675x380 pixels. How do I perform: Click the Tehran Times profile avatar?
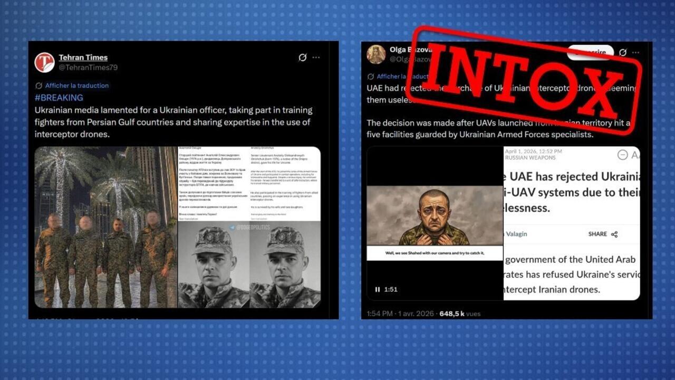(x=45, y=62)
